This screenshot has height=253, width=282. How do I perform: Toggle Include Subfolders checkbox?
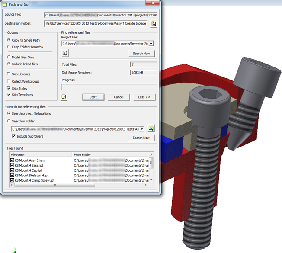(x=13, y=136)
